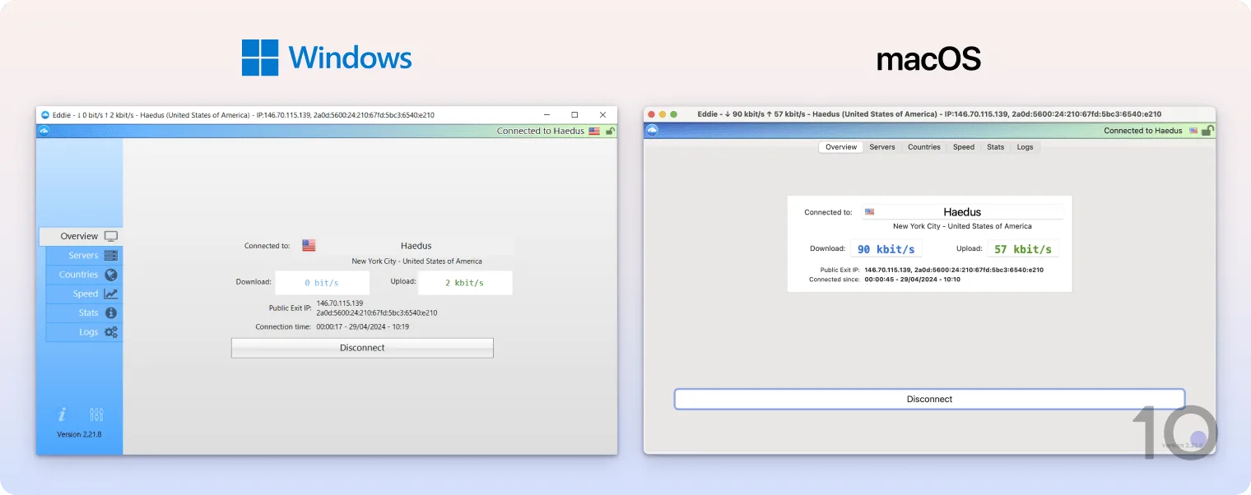The image size is (1251, 495).
Task: Open the Countries tab in the Windows sidebar
Action: pos(84,275)
